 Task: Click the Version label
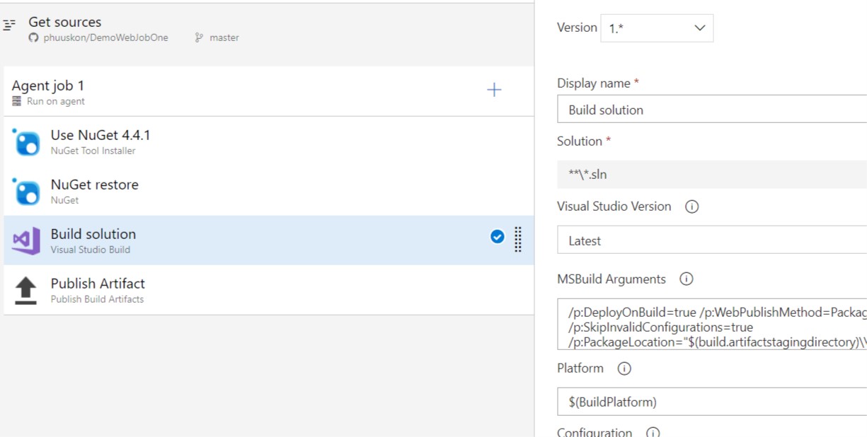tap(578, 28)
